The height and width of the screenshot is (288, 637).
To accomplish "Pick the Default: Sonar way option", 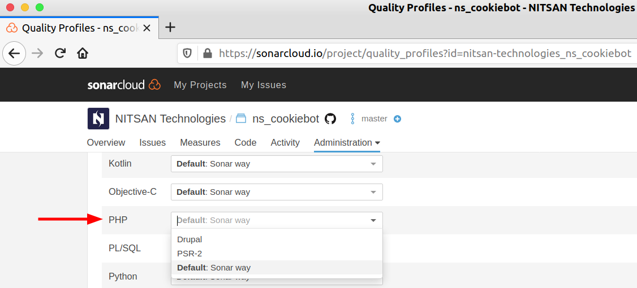I will click(x=214, y=268).
